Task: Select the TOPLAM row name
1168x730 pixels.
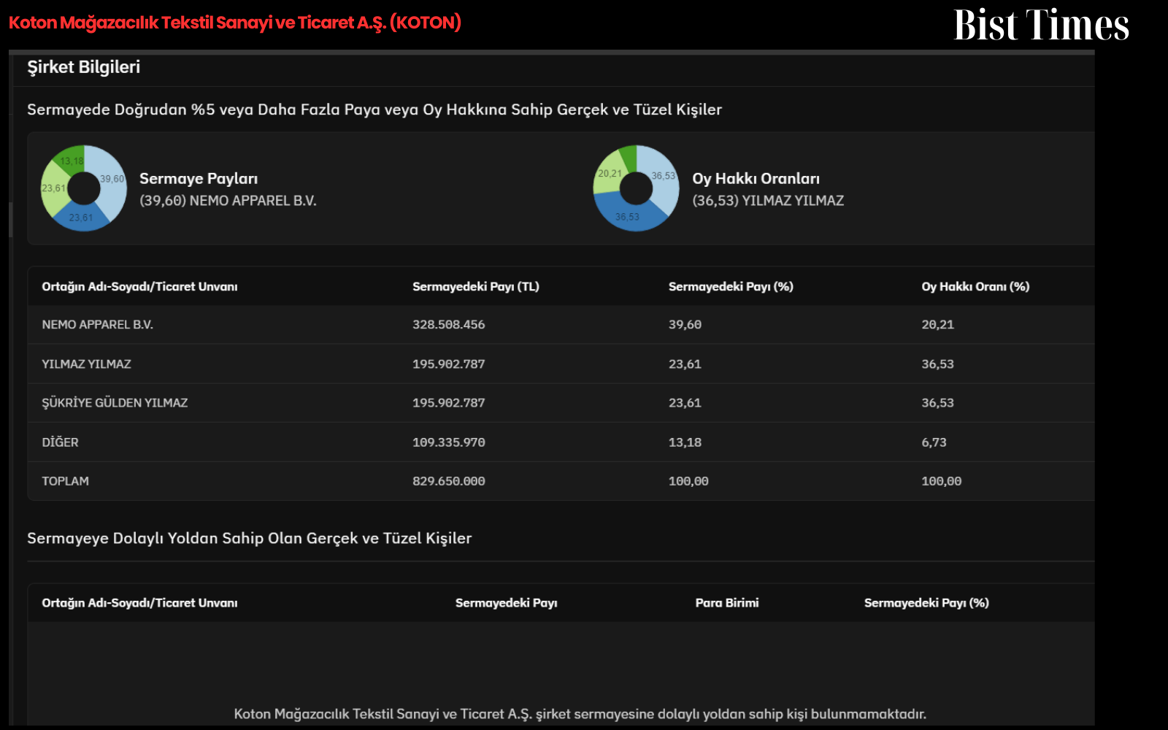Action: click(x=65, y=481)
